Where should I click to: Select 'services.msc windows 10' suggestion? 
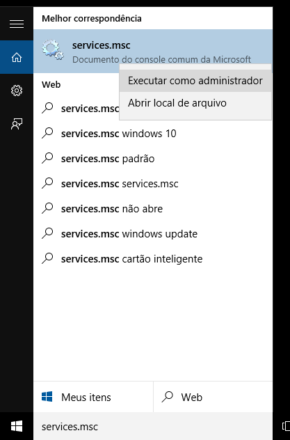coord(153,134)
